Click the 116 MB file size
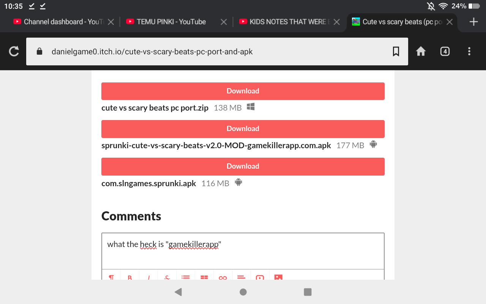The image size is (486, 304). coord(215,184)
